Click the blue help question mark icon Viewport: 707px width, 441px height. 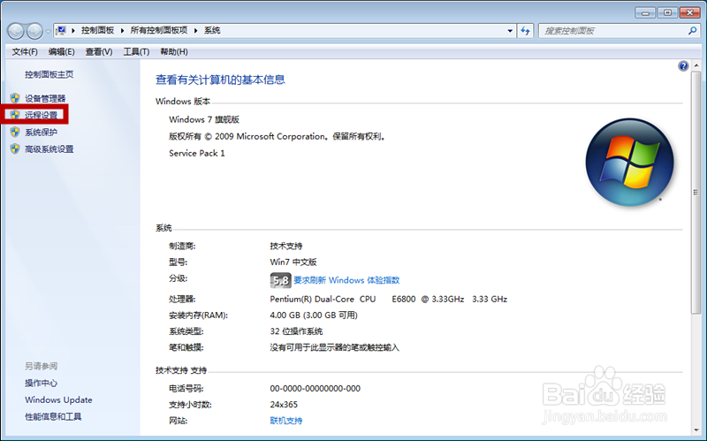tap(683, 66)
